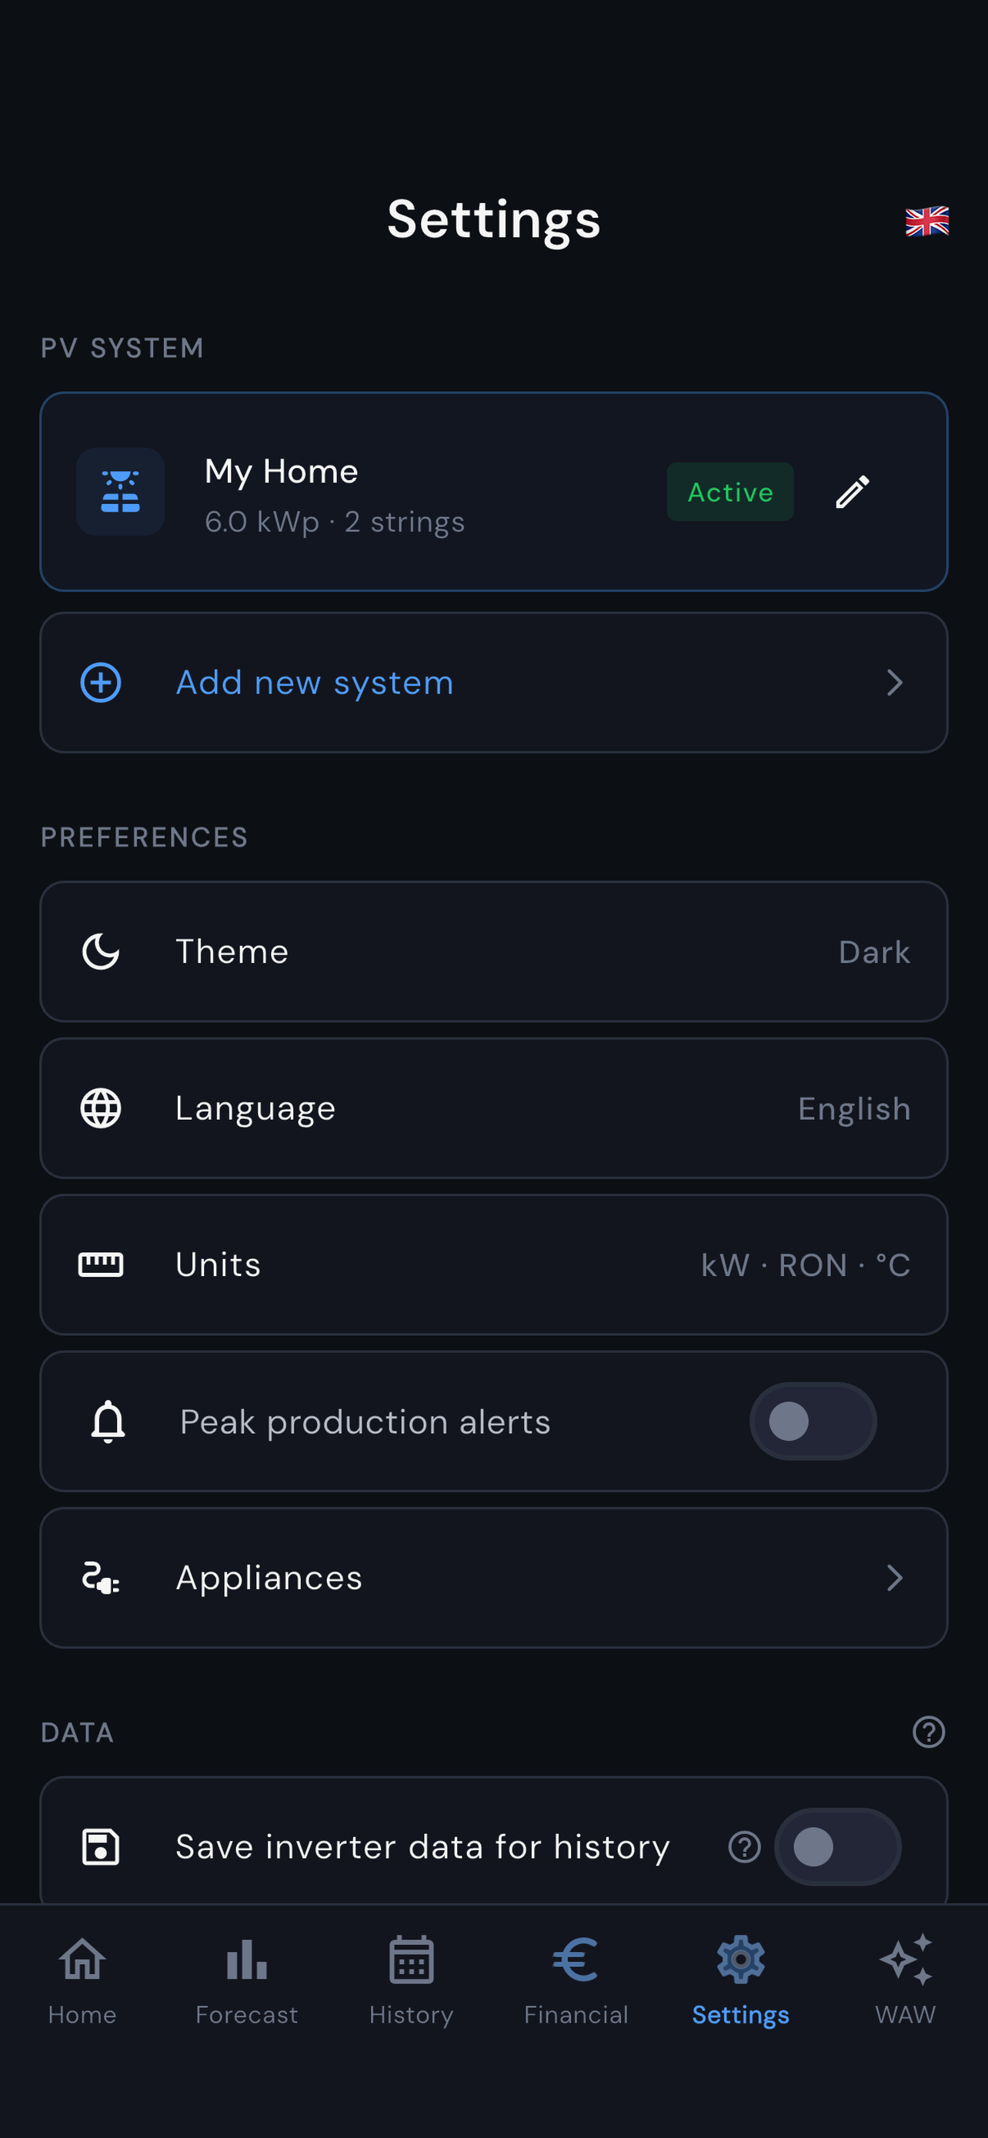Go to the History tab
The image size is (988, 2138).
point(412,1981)
